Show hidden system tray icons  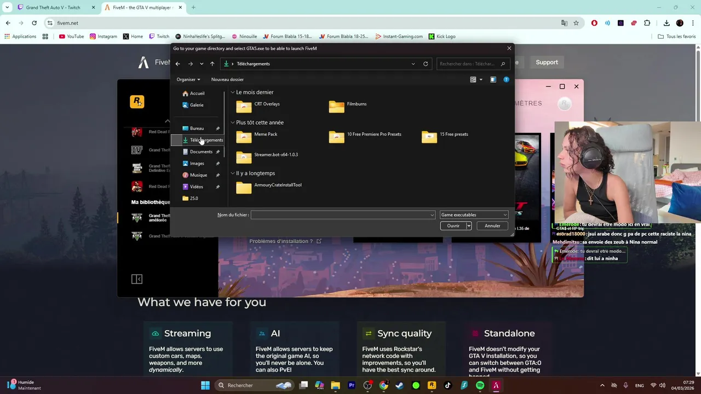[602, 385]
